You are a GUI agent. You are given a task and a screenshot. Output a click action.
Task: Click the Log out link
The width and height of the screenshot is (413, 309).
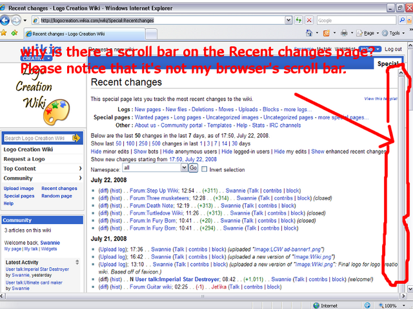393,49
